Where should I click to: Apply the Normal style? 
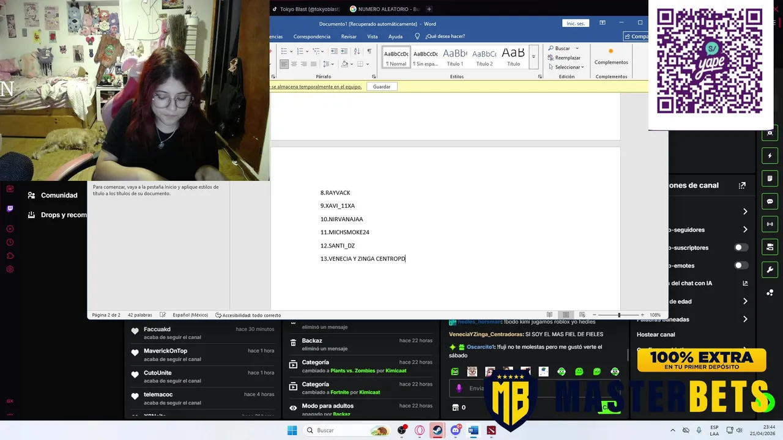click(396, 57)
